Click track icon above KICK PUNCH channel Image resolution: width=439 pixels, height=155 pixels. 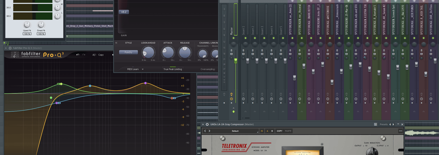coord(414,1)
